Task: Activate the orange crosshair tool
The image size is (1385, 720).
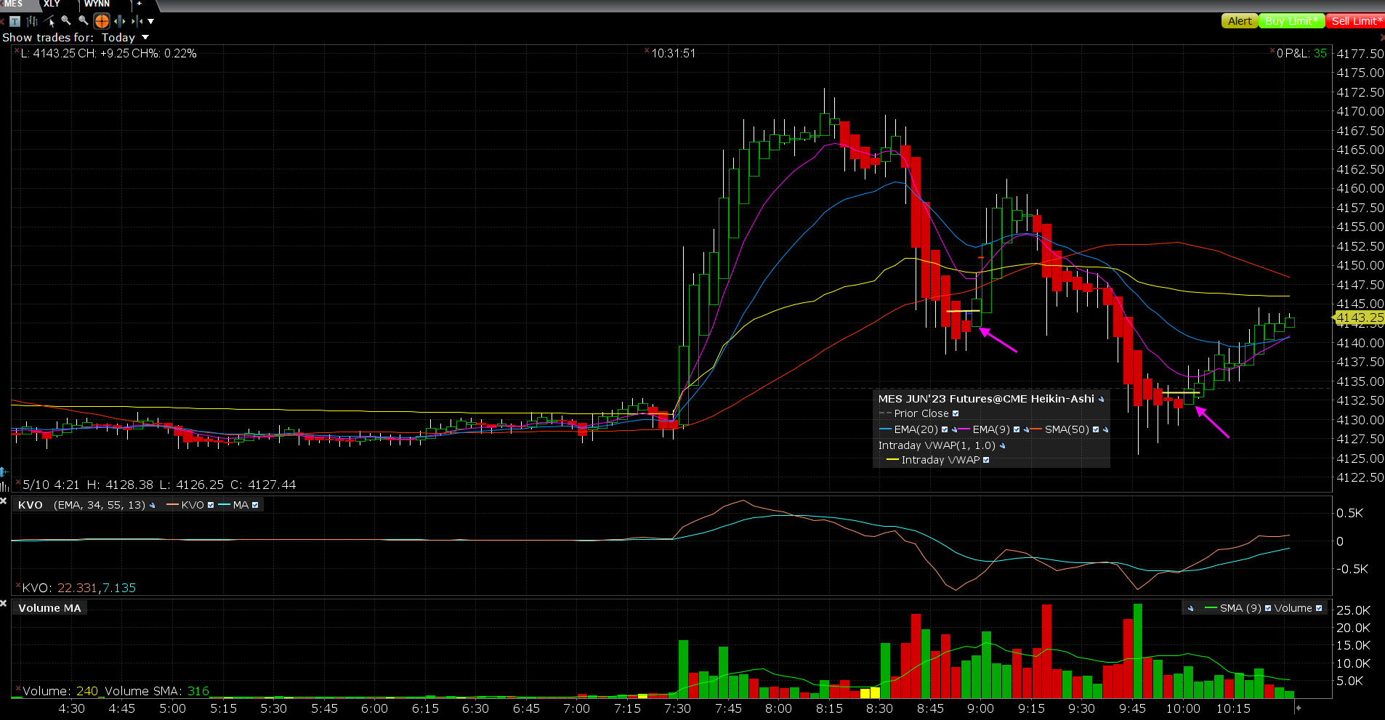Action: (x=102, y=21)
